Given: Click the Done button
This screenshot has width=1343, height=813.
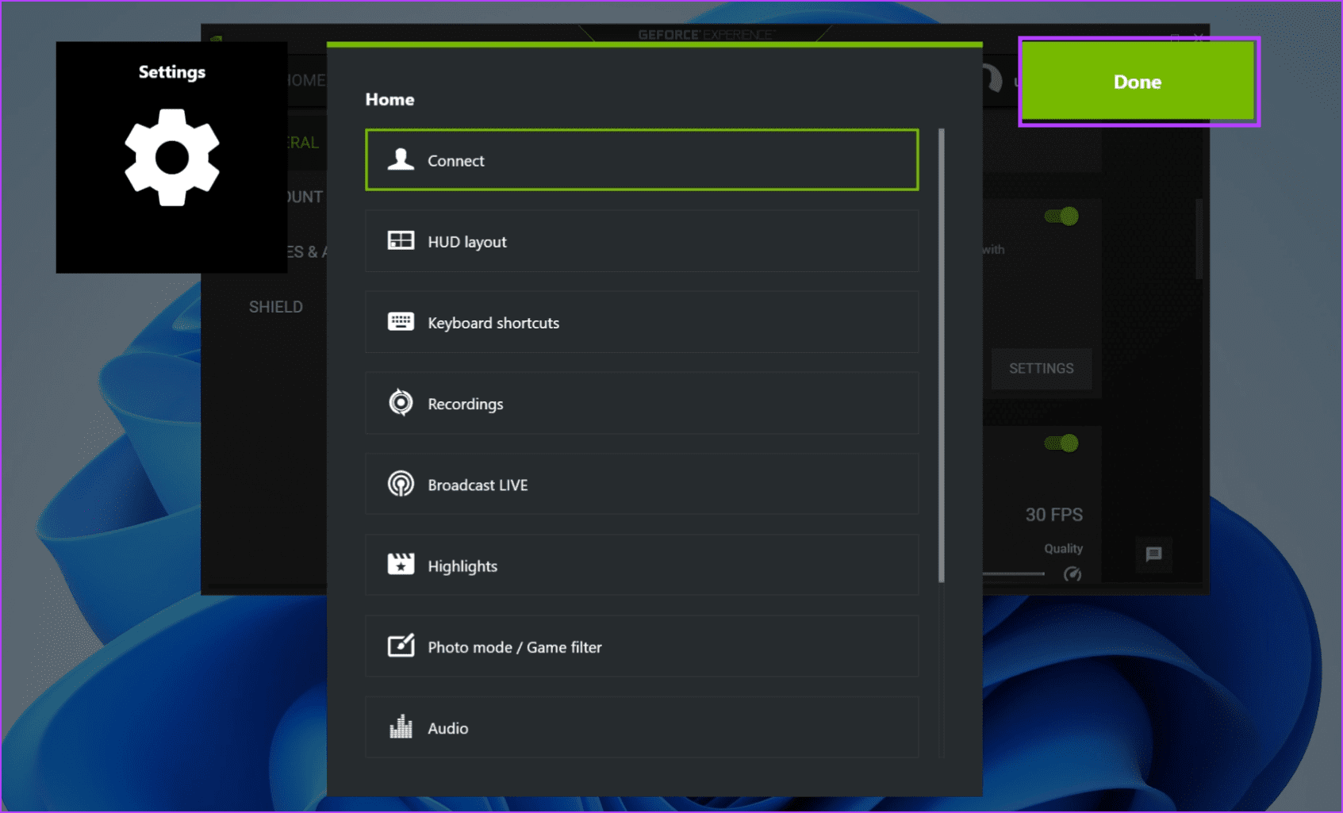Looking at the screenshot, I should 1138,82.
